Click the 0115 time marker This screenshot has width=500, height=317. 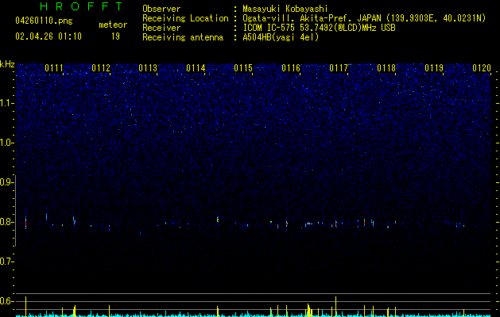click(243, 68)
